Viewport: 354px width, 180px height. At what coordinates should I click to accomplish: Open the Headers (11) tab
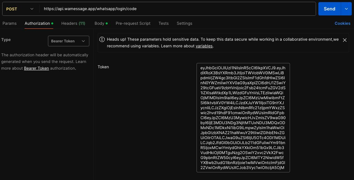[73, 23]
